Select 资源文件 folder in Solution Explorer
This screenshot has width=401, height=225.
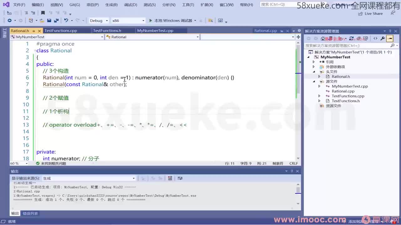(333, 106)
